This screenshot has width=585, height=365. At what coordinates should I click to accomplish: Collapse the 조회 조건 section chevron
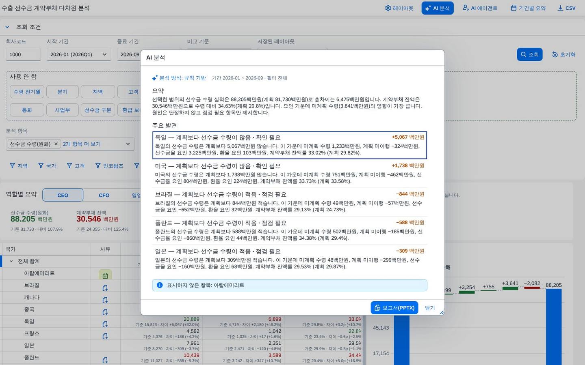coord(7,27)
